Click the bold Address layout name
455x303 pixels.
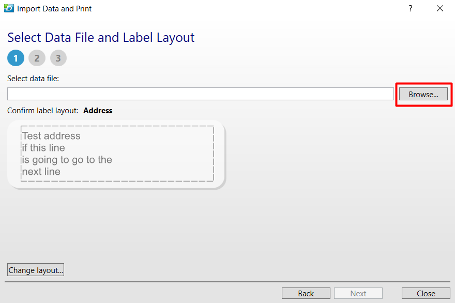pyautogui.click(x=98, y=110)
